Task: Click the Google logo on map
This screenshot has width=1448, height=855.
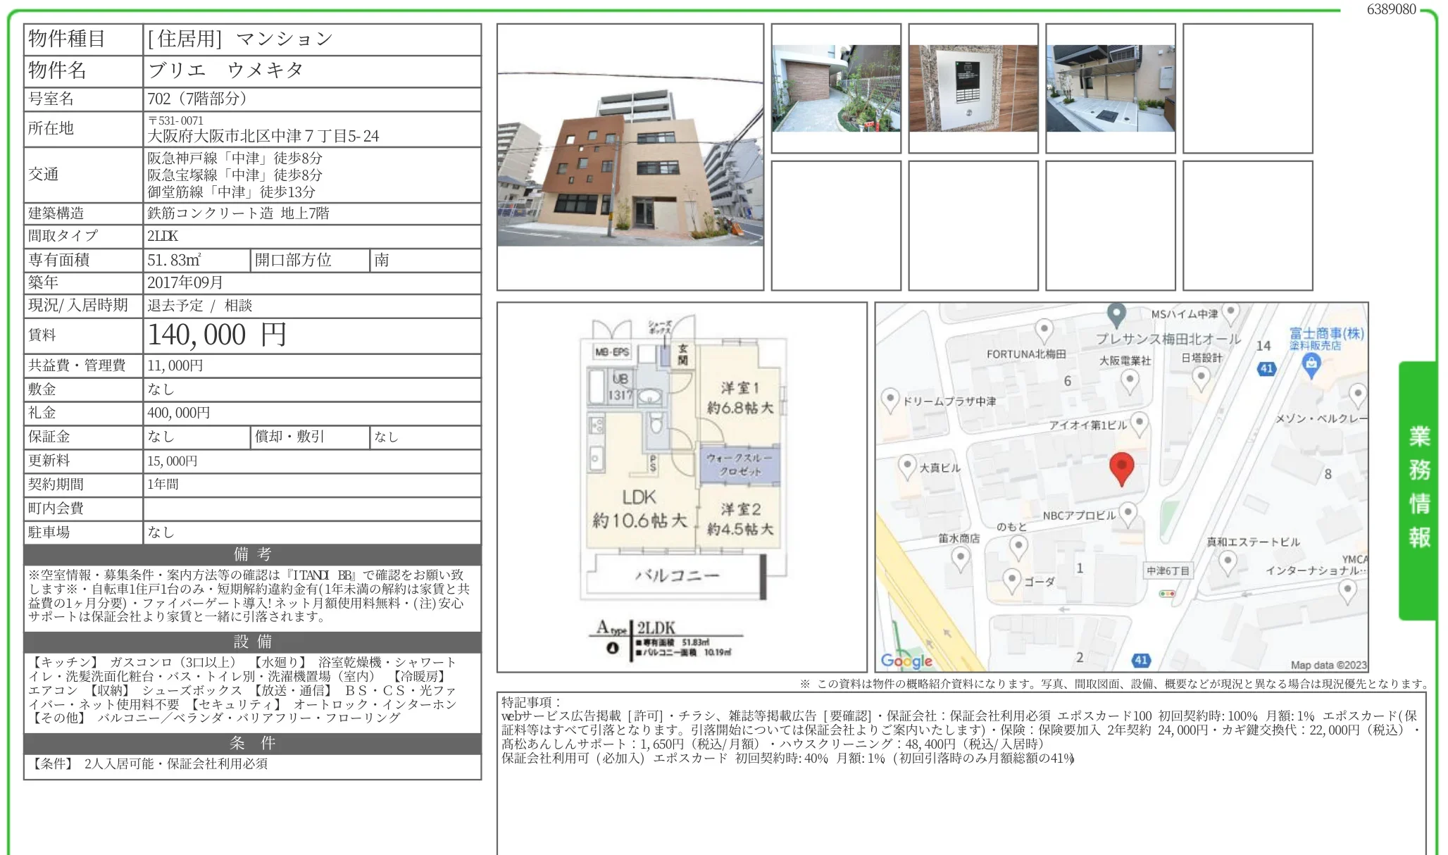Action: [x=906, y=661]
